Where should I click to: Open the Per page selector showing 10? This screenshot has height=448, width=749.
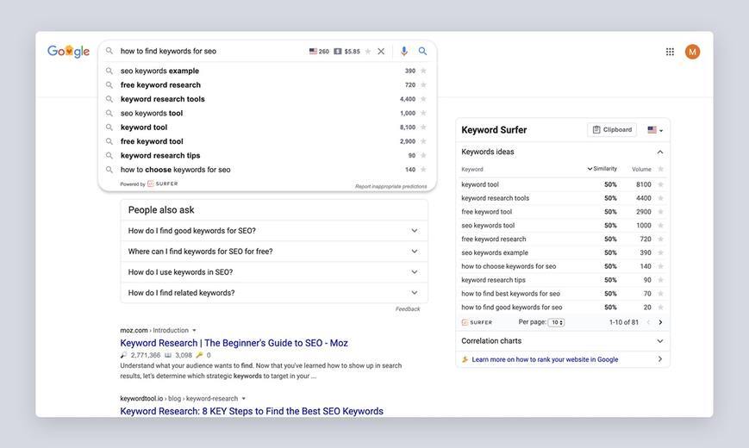[x=556, y=322]
